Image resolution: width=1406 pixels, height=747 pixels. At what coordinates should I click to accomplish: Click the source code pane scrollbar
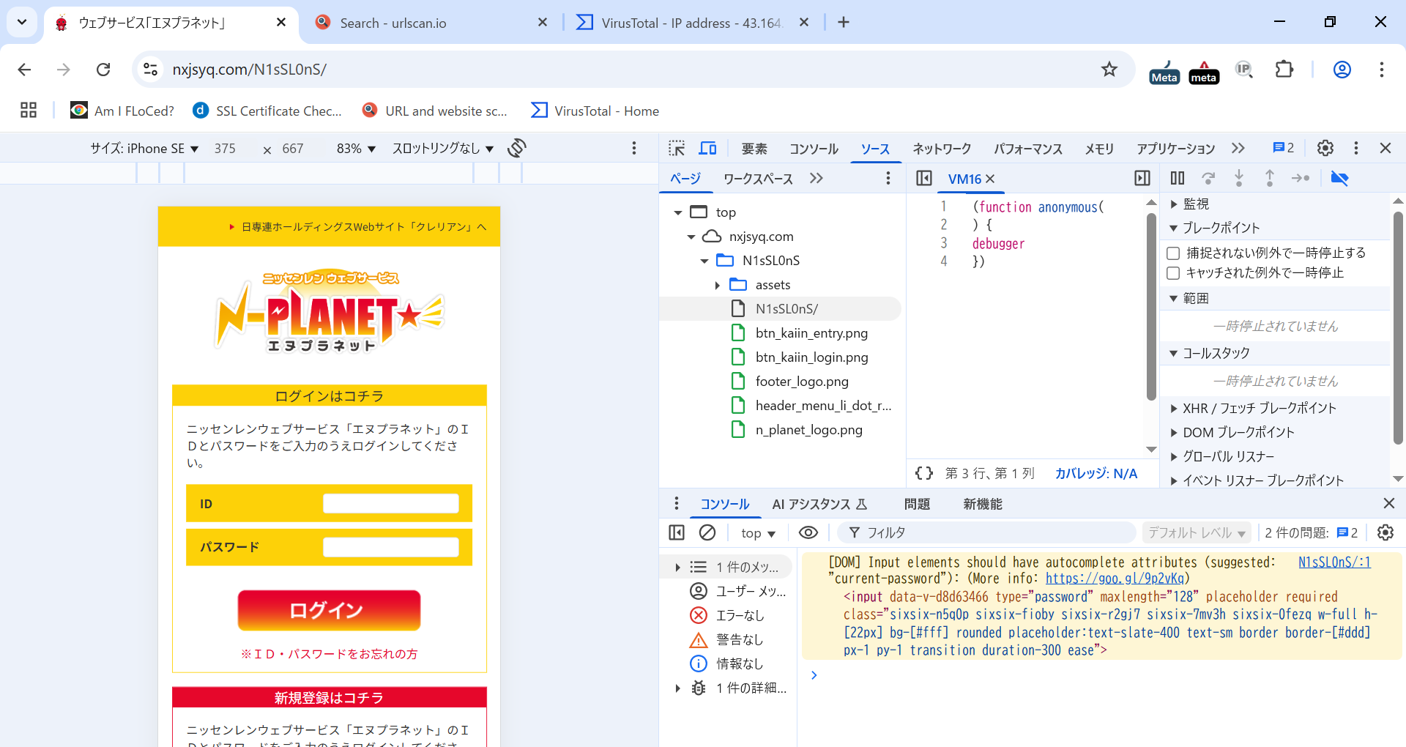click(1151, 305)
